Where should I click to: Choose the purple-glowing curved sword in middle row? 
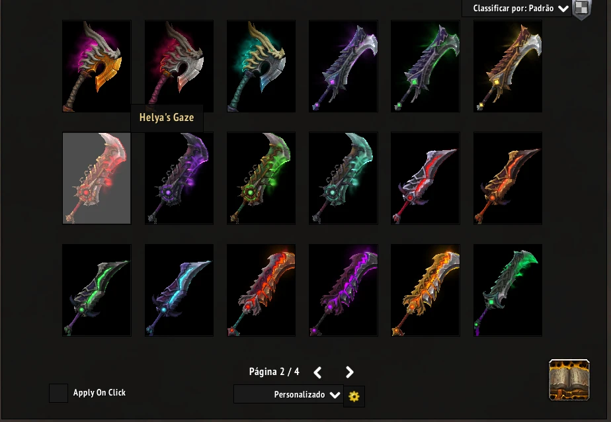click(x=179, y=178)
